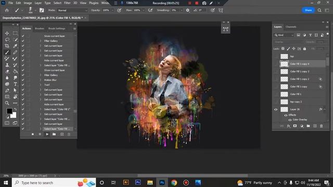Open brush settings gear in options bar
333x187 pixels.
187,10
